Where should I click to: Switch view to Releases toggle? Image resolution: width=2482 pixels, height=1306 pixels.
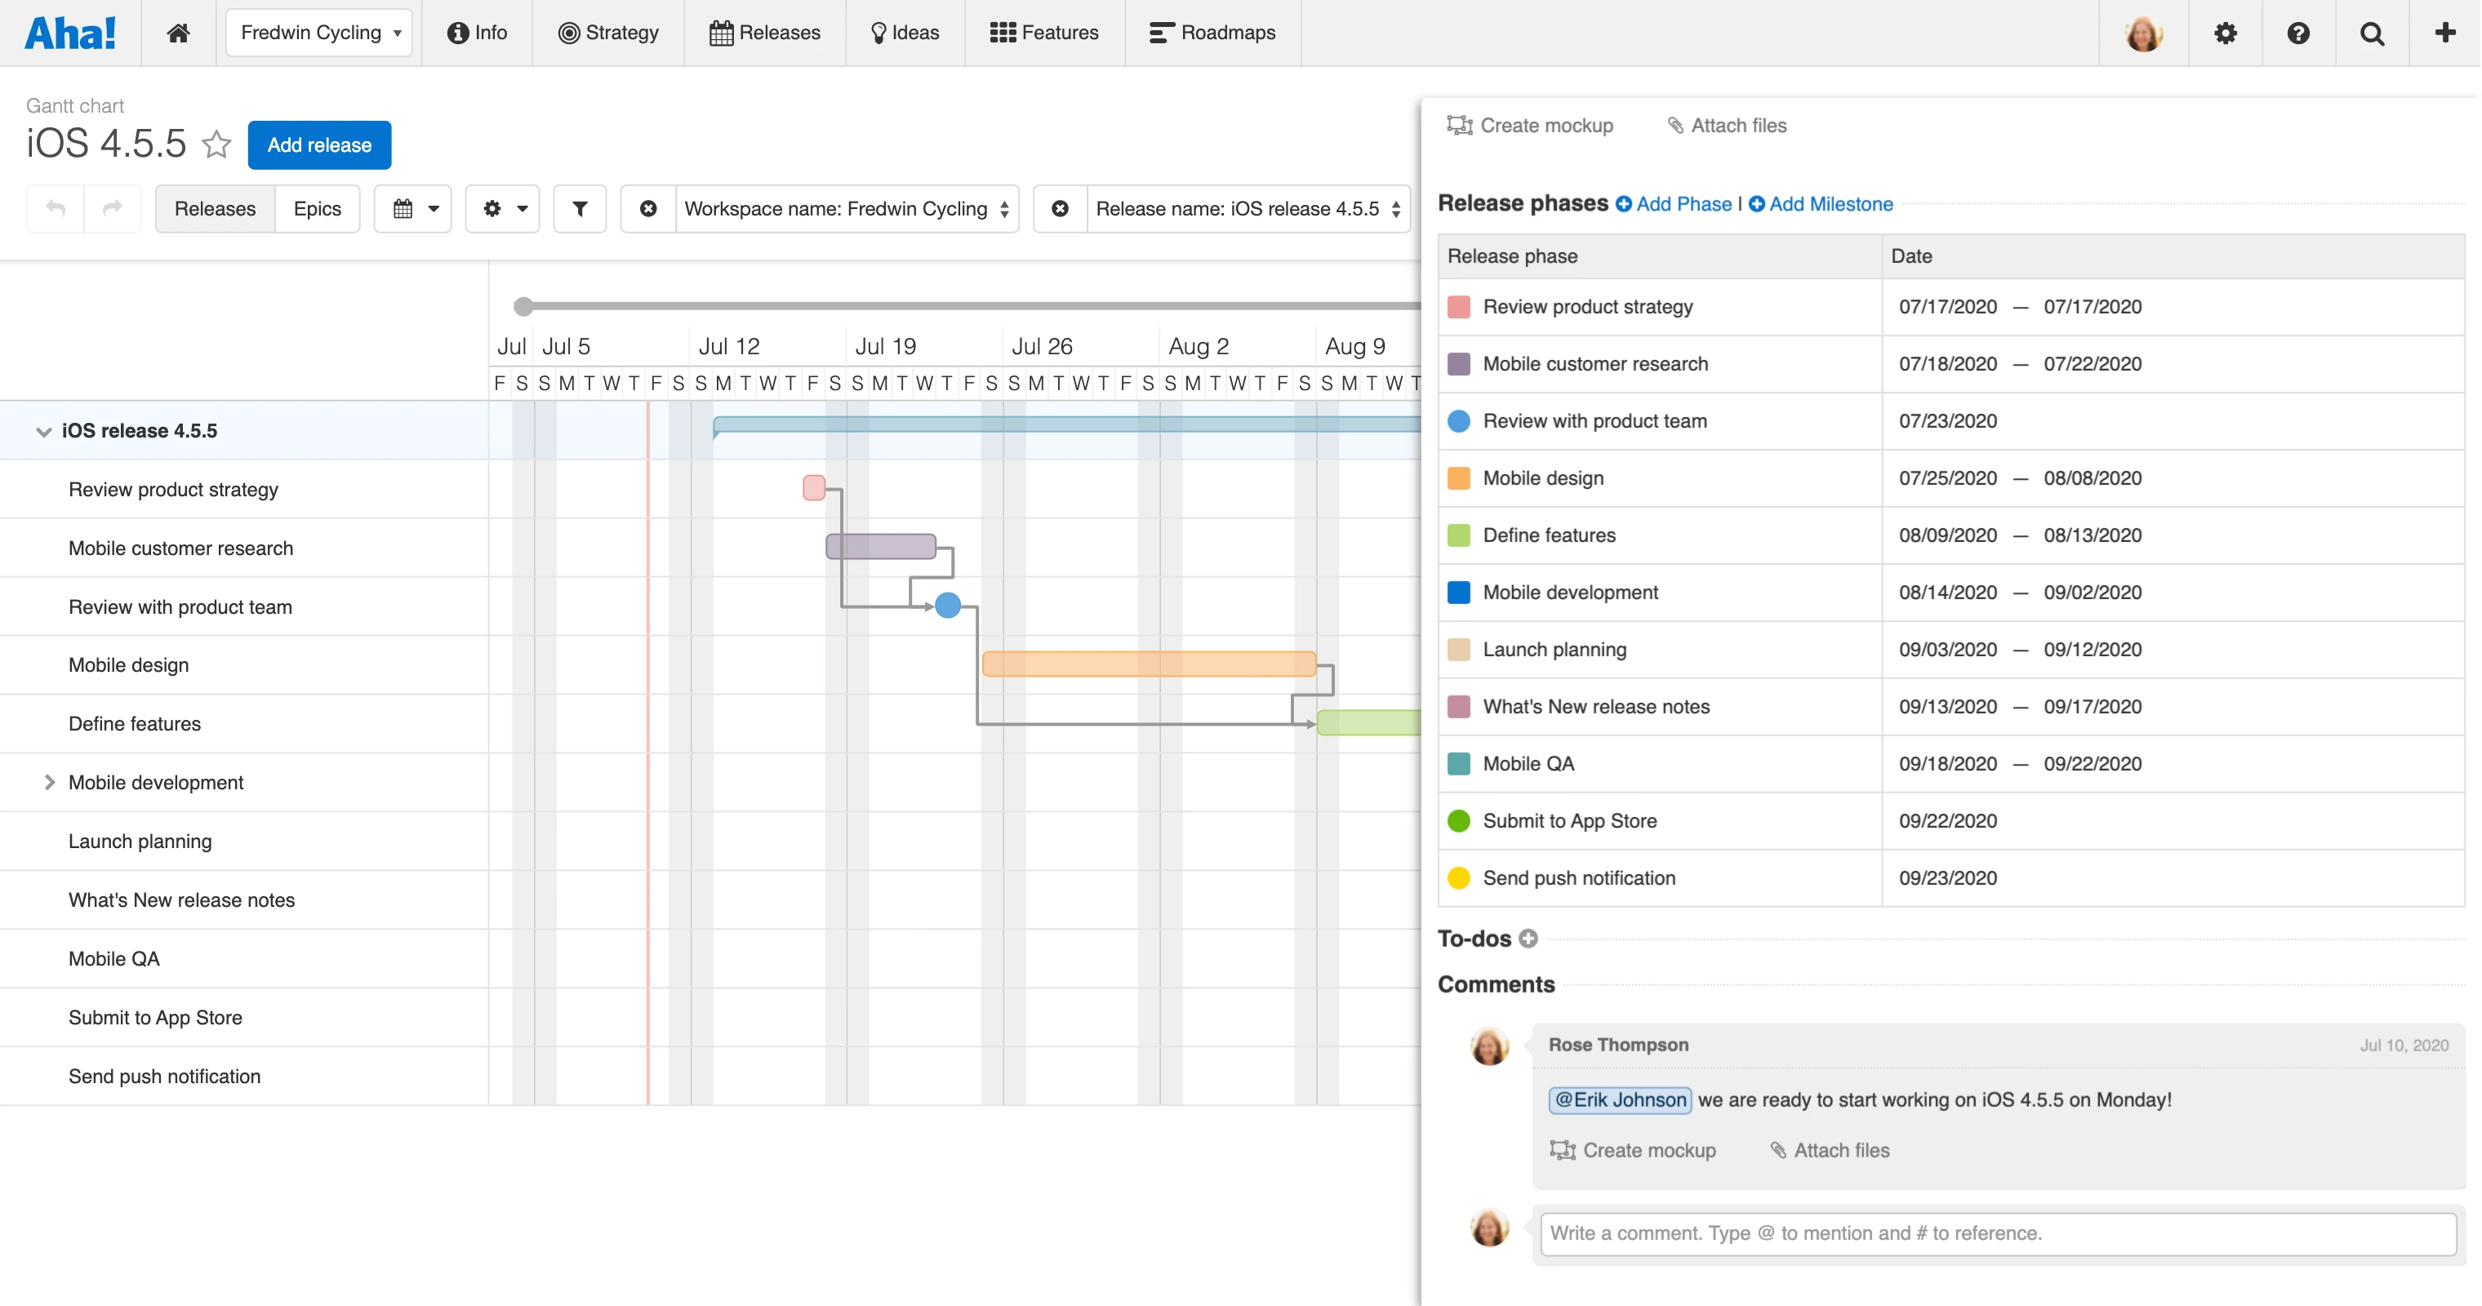point(215,208)
